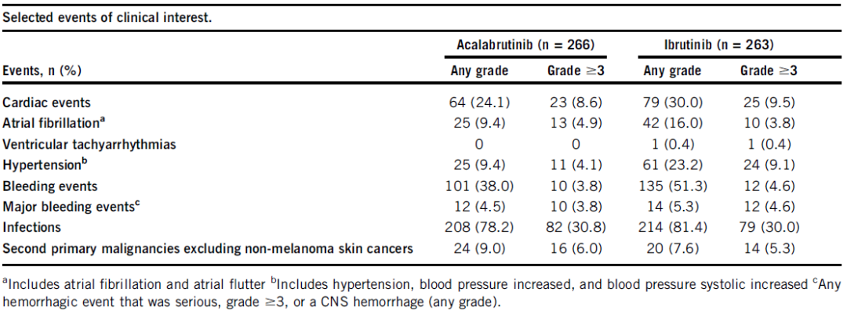Click the 'Cardiac events' row label
The width and height of the screenshot is (847, 314).
pos(46,103)
